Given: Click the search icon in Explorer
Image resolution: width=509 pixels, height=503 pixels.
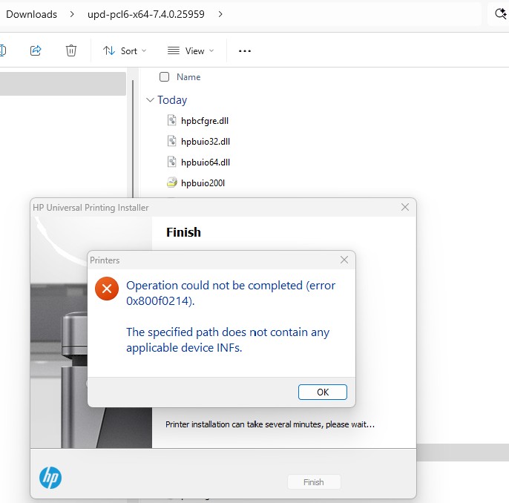Looking at the screenshot, I should tap(500, 14).
